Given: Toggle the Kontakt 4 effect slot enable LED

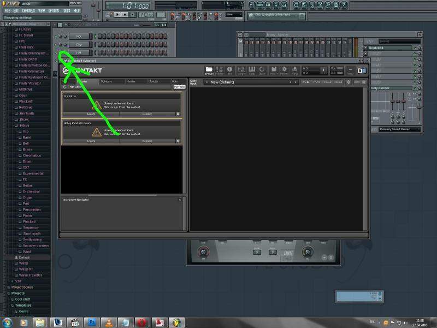Looking at the screenshot, I should tap(415, 48).
